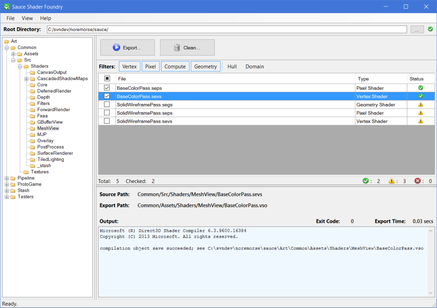Click the Export button
437x308 pixels.
pyautogui.click(x=127, y=48)
